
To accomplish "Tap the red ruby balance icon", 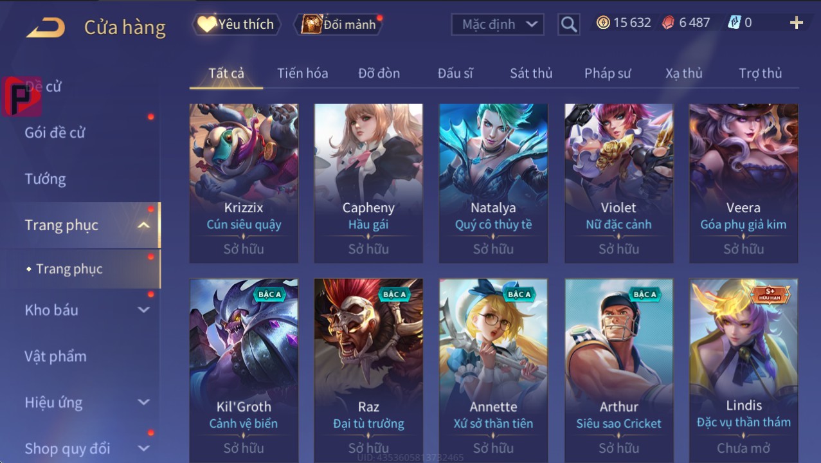I will click(669, 23).
